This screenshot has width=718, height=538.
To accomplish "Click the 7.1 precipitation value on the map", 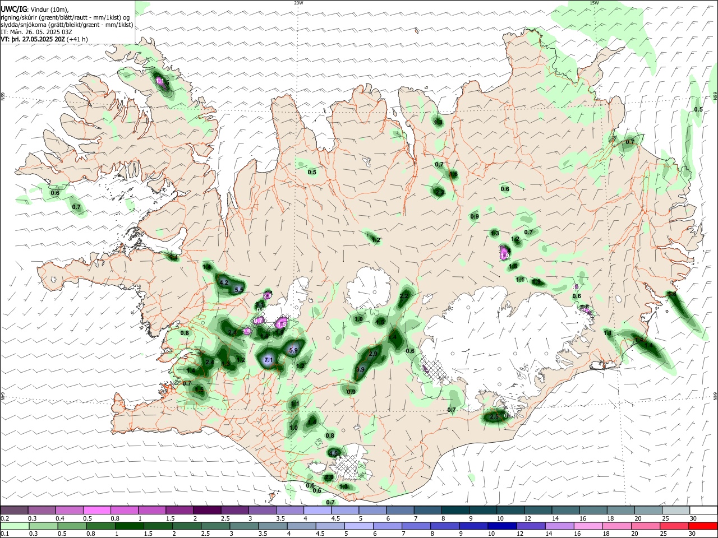I will pos(268,360).
